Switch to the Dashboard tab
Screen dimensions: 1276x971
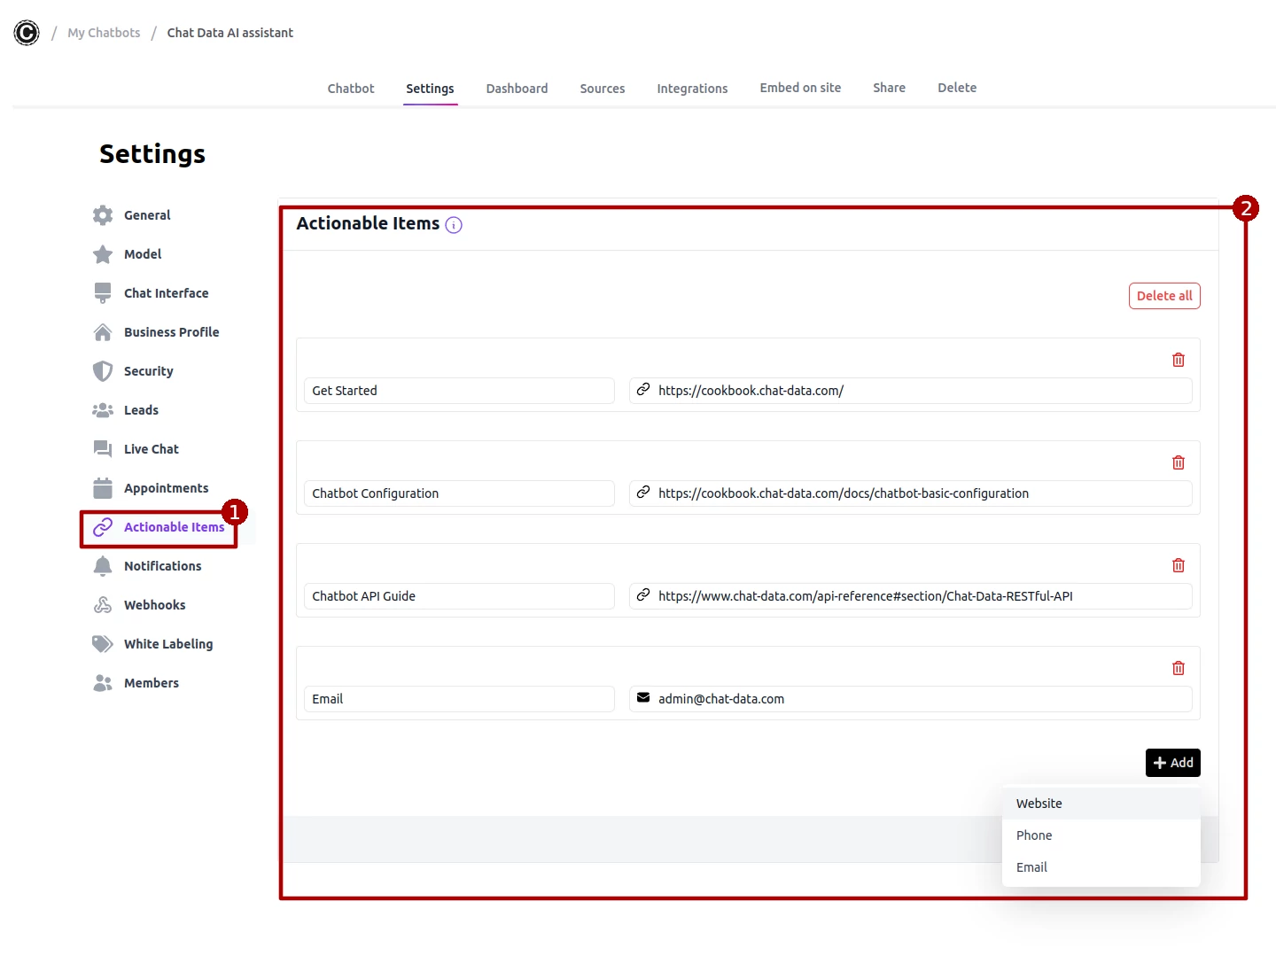click(517, 89)
